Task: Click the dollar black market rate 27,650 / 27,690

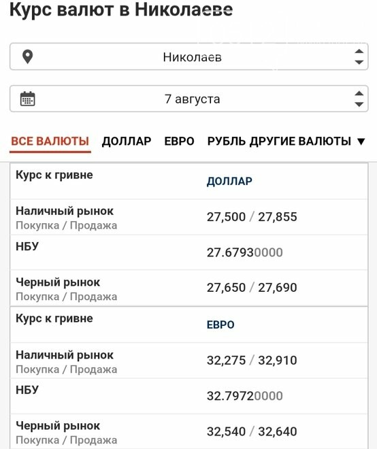Action: click(x=252, y=288)
